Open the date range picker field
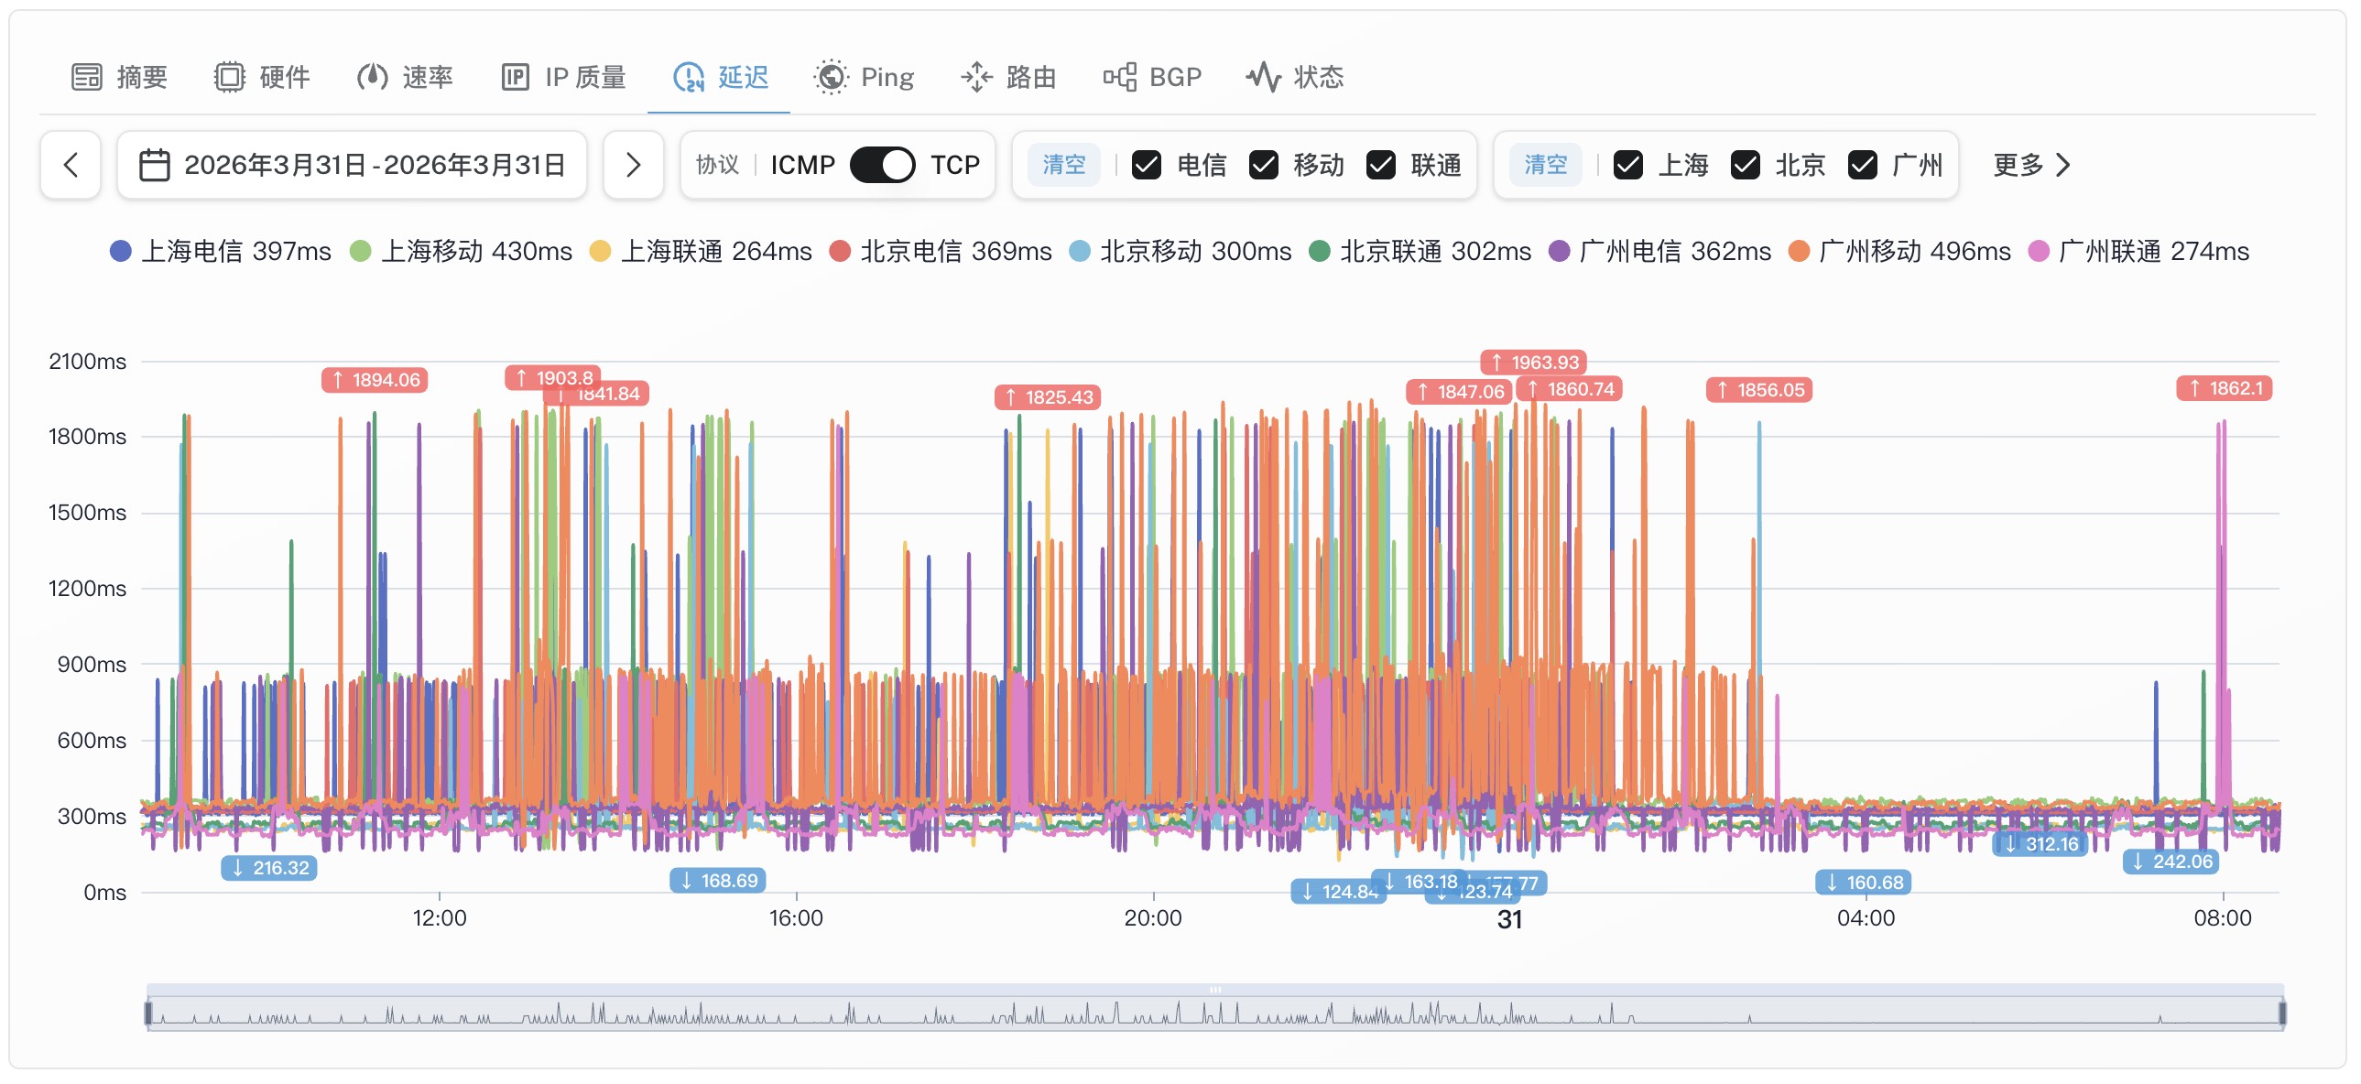 coord(352,165)
